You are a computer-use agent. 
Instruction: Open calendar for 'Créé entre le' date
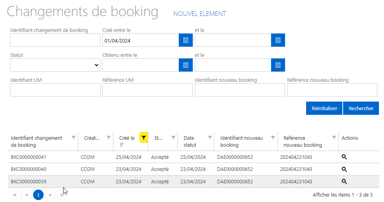[x=186, y=40]
